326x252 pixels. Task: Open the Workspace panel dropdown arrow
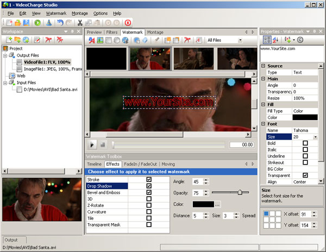(x=66, y=31)
